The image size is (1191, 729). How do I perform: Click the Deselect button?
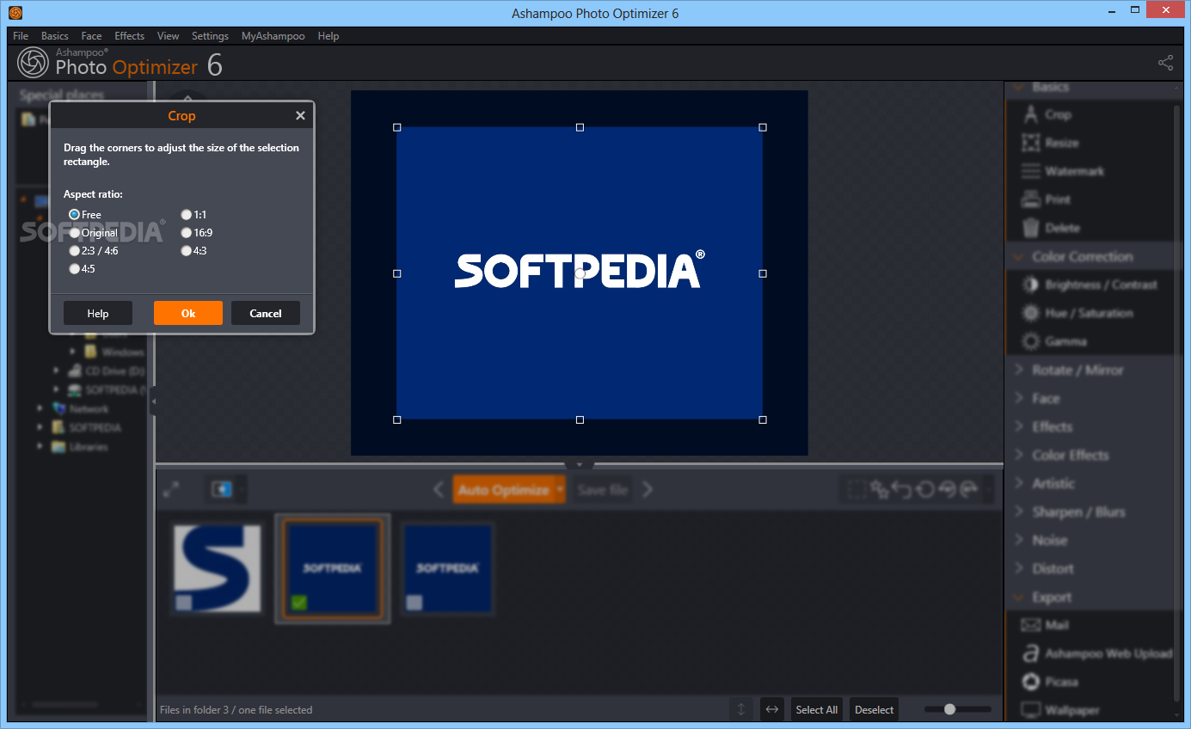[875, 709]
